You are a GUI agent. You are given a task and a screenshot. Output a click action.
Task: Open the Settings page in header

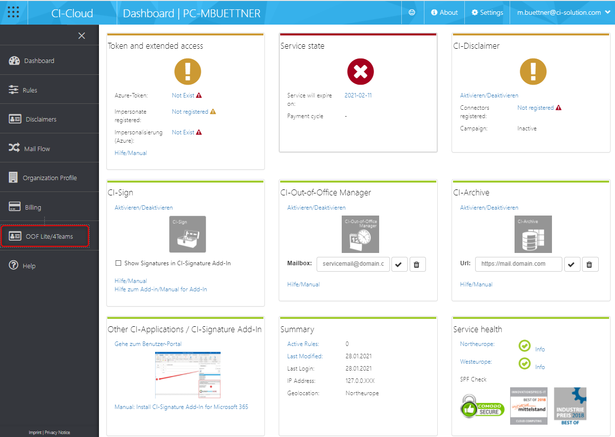tap(487, 13)
